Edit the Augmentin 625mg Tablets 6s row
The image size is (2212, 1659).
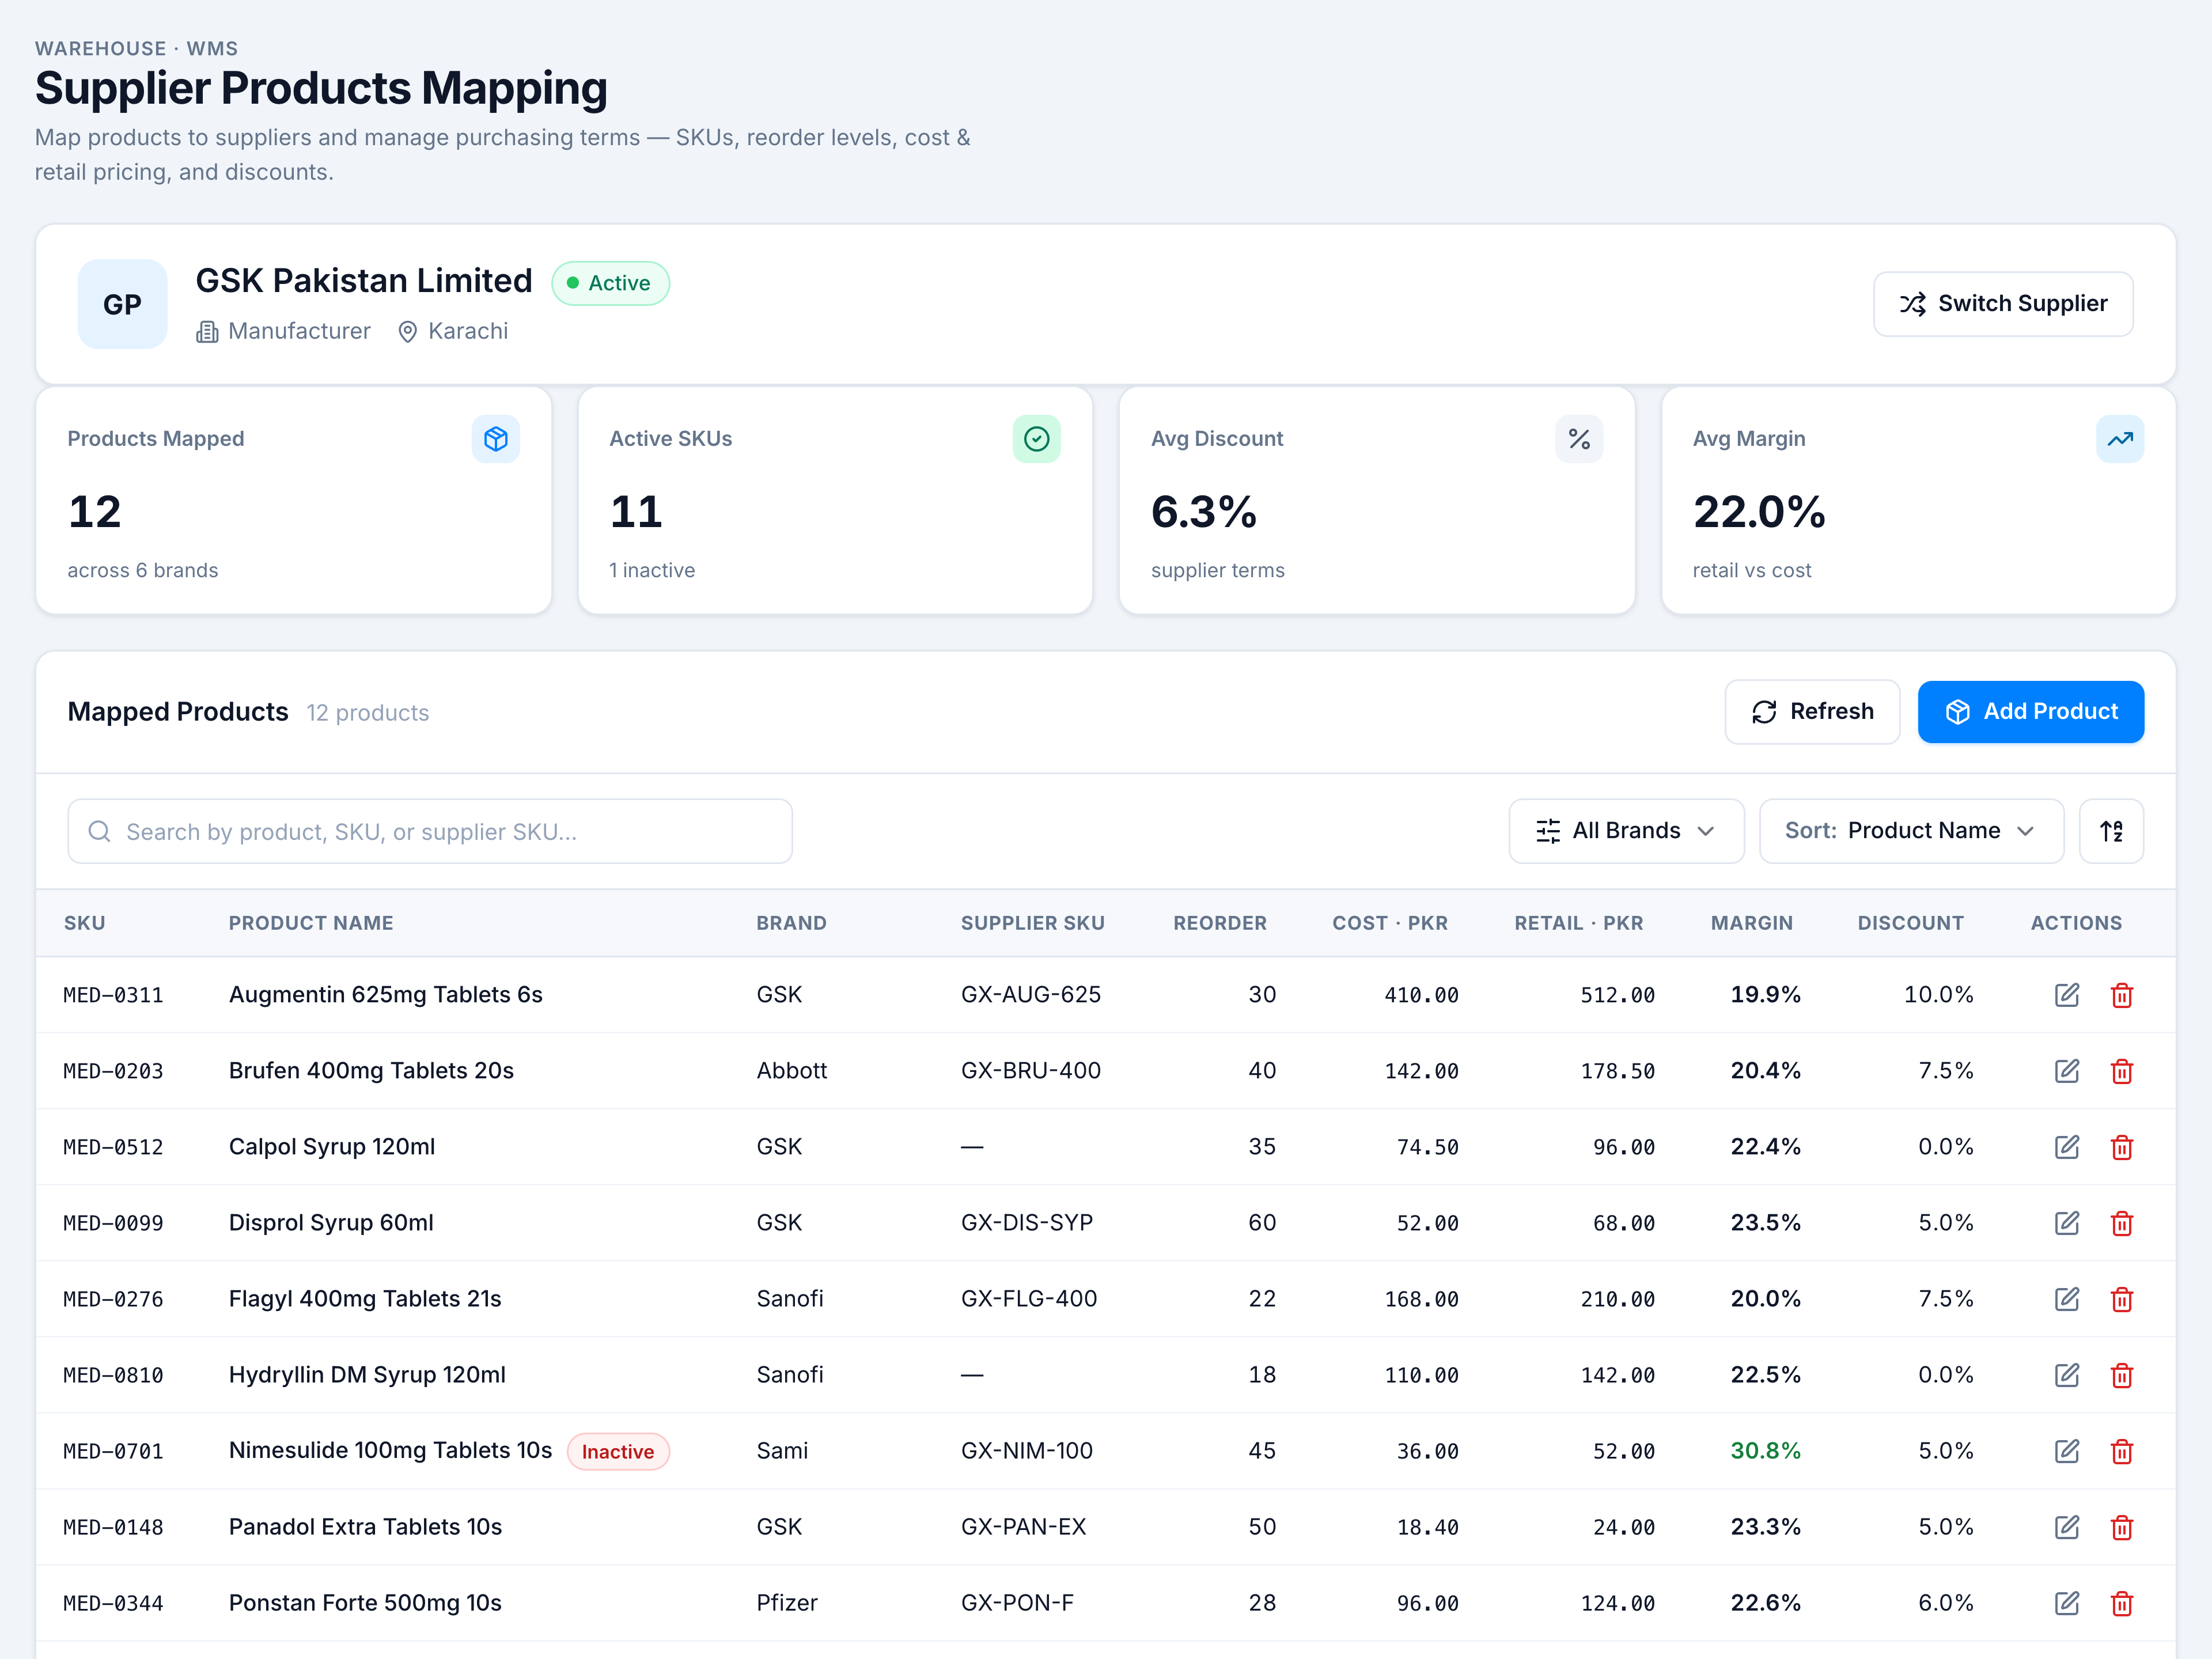[2066, 995]
